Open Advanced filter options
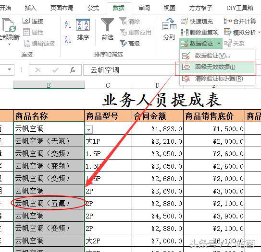 [x=130, y=44]
